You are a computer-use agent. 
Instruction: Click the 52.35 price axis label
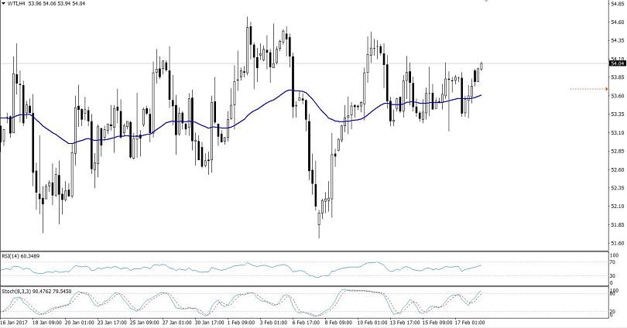[x=618, y=188]
